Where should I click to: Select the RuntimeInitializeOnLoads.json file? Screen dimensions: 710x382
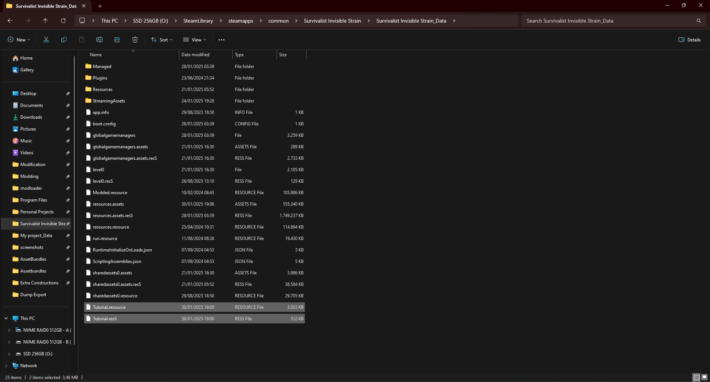195,250
